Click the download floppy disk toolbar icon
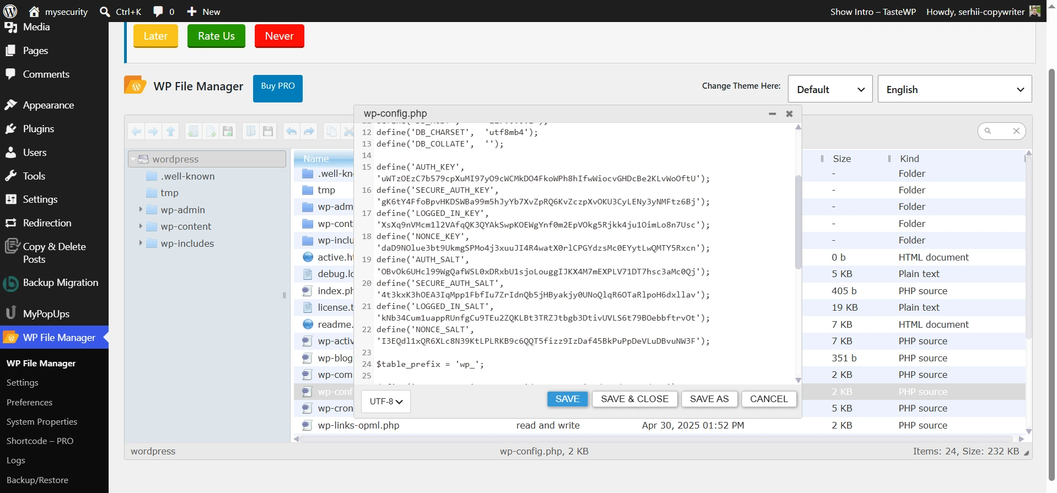The image size is (1057, 493). click(268, 131)
